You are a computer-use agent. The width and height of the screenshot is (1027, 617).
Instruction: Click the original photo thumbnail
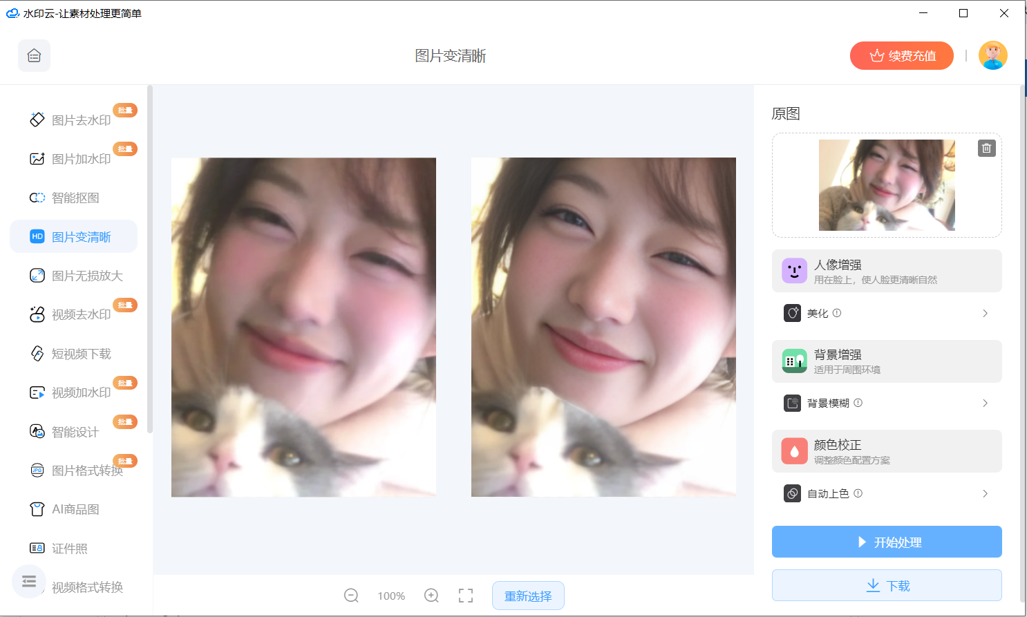point(887,185)
